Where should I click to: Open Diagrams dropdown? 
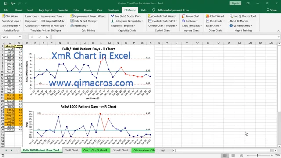31,21
